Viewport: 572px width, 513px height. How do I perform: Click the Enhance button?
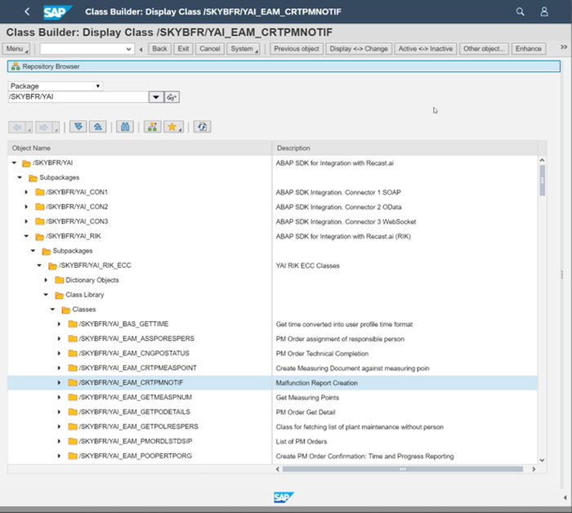(x=528, y=49)
